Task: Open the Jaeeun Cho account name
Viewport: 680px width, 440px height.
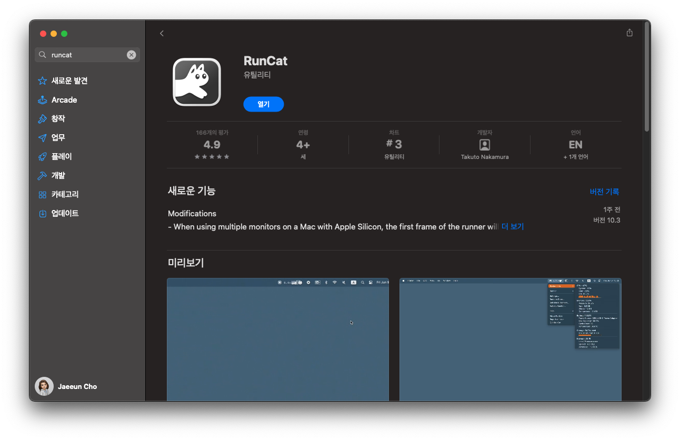Action: click(77, 386)
